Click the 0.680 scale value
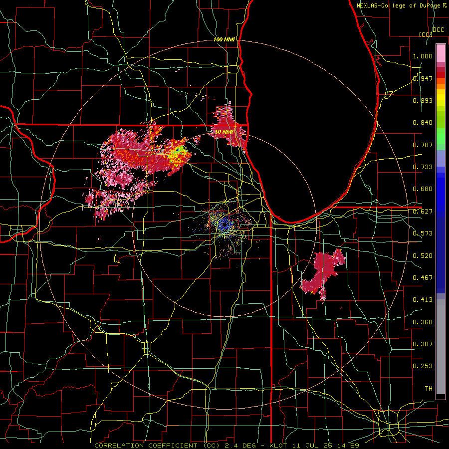Screen dimensions: 449x449 coord(423,189)
